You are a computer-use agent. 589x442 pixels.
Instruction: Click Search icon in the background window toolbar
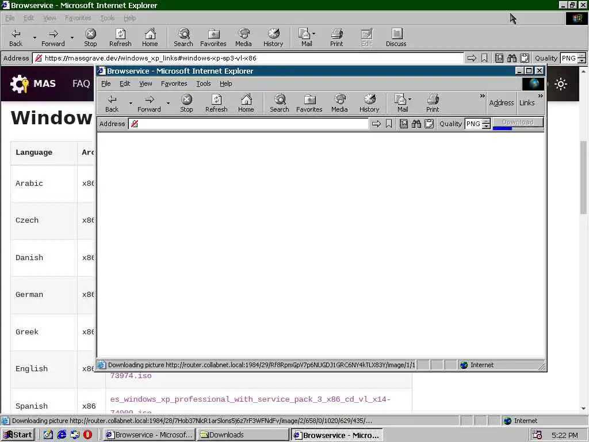(183, 37)
